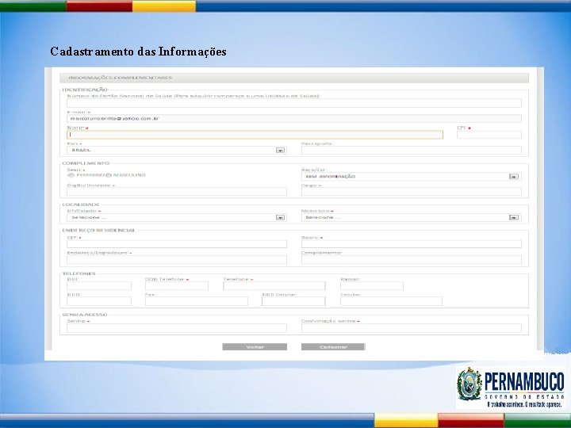This screenshot has width=571, height=428.
Task: Focus the Cartão Nacional de Saúde number field
Action: coord(294,103)
